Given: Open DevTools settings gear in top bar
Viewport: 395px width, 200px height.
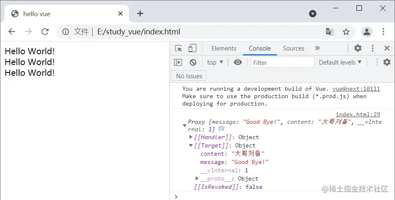Looking at the screenshot, I should 358,48.
